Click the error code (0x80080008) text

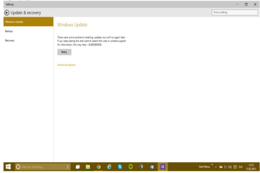click(x=95, y=45)
